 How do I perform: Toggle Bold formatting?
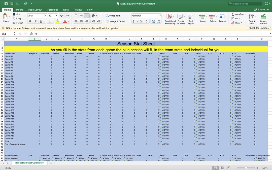[x=30, y=21]
